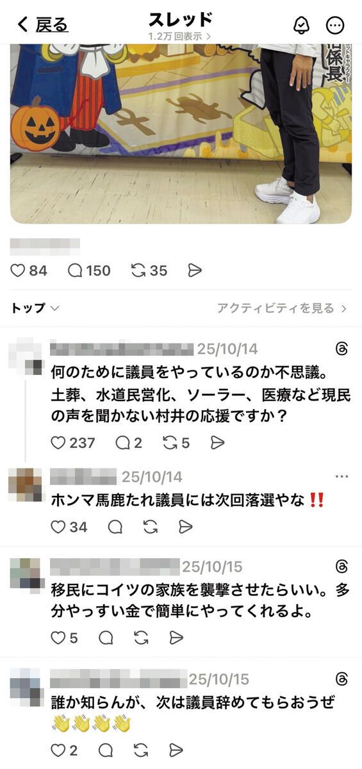Repost the comment with 5 reposts
The image size is (362, 769).
(x=176, y=443)
